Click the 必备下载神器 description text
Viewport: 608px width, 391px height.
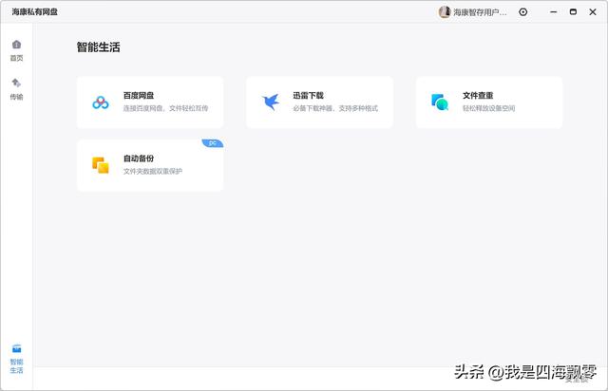click(x=335, y=108)
